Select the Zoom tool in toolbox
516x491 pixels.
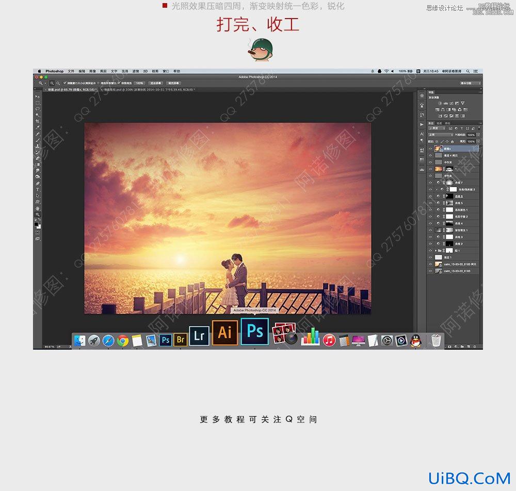pyautogui.click(x=38, y=215)
